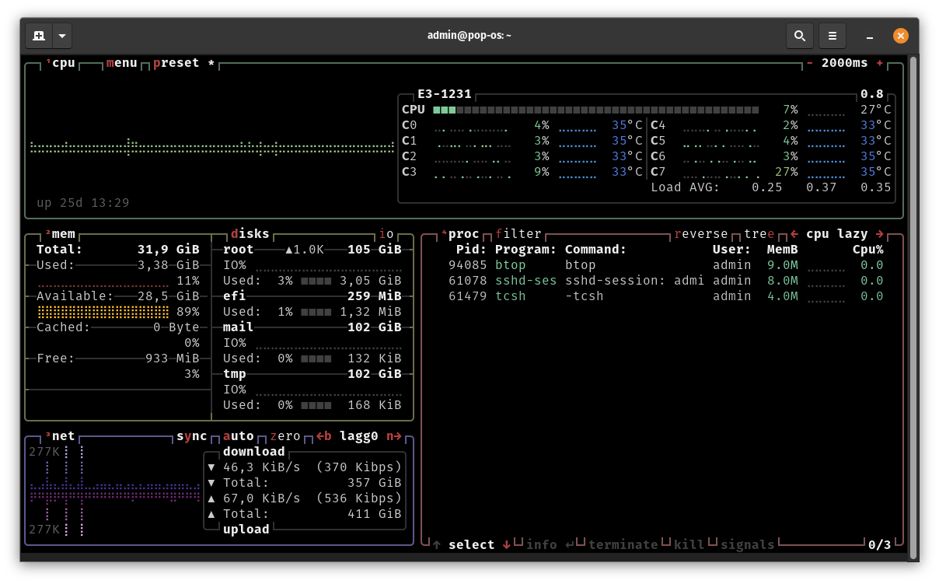Screen dimensions: 939x584
Task: Toggle the mem box label
Action: coord(64,234)
